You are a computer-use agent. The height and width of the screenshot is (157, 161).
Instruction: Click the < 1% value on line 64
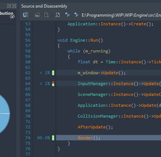coord(45,84)
